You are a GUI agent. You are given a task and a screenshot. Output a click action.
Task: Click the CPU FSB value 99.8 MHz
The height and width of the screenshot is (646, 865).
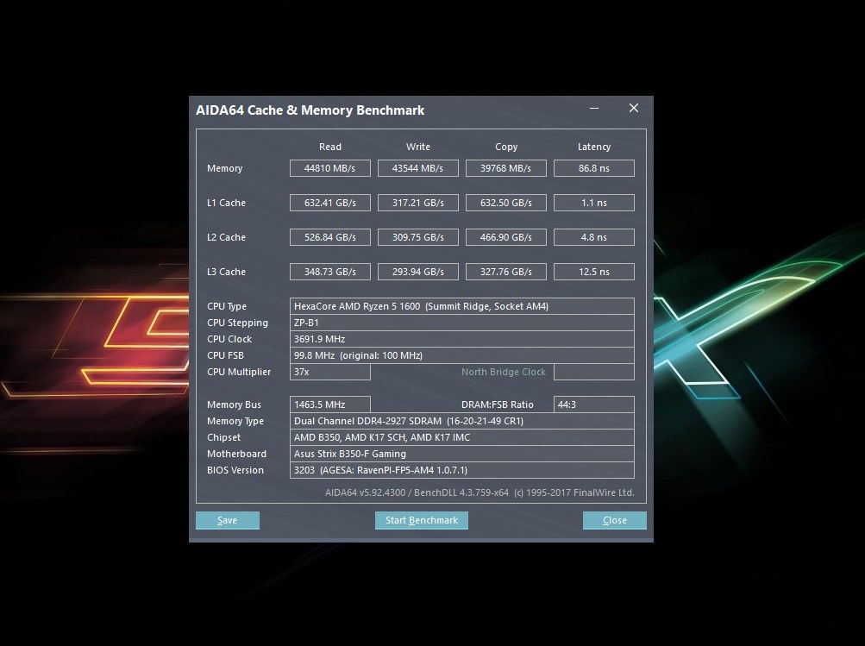pyautogui.click(x=461, y=355)
